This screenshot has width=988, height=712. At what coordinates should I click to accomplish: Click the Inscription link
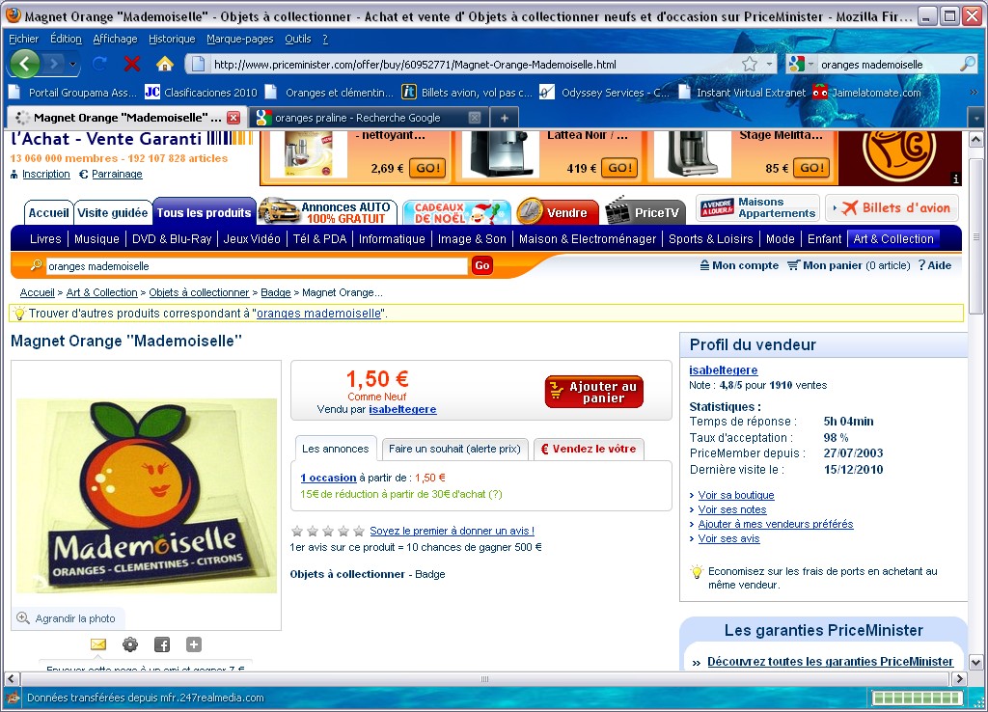point(46,174)
